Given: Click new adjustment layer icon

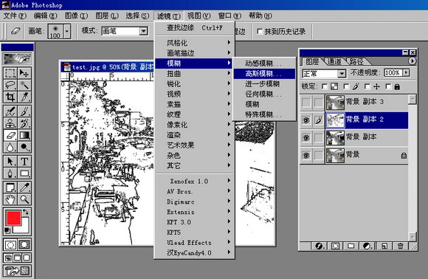Looking at the screenshot, I should (x=367, y=246).
